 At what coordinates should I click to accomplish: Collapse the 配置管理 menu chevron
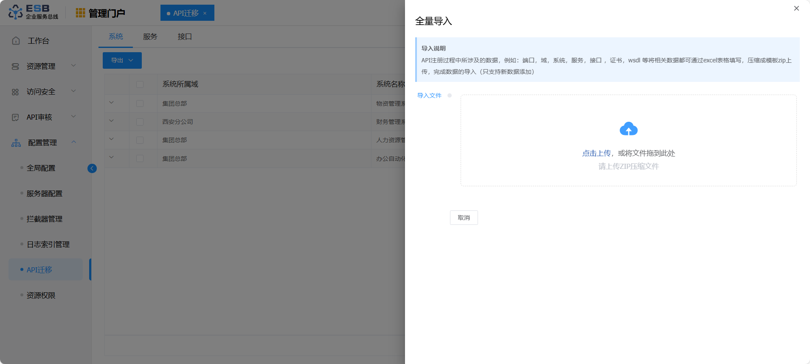tap(74, 142)
